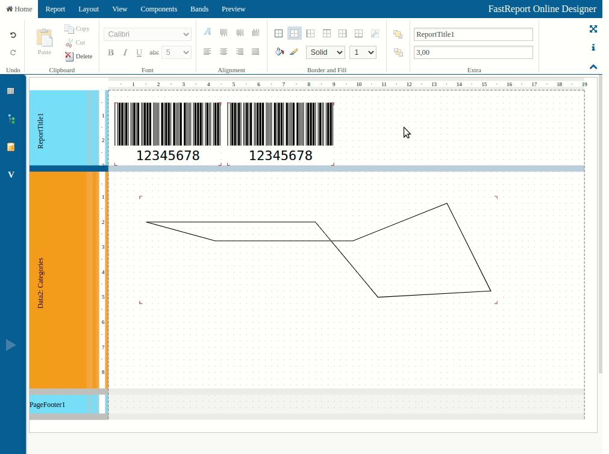609x454 pixels.
Task: Click the fit-to-screen icon top right
Action: click(x=593, y=29)
